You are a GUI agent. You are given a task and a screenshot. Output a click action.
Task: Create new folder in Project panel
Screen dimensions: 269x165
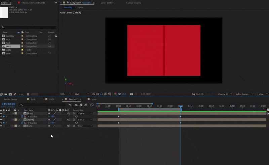6,94
